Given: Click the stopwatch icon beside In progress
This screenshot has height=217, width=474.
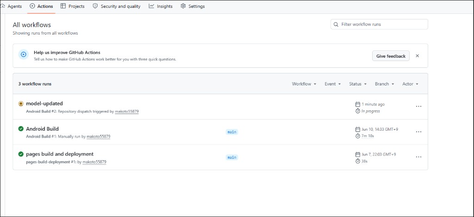Looking at the screenshot, I should point(358,111).
